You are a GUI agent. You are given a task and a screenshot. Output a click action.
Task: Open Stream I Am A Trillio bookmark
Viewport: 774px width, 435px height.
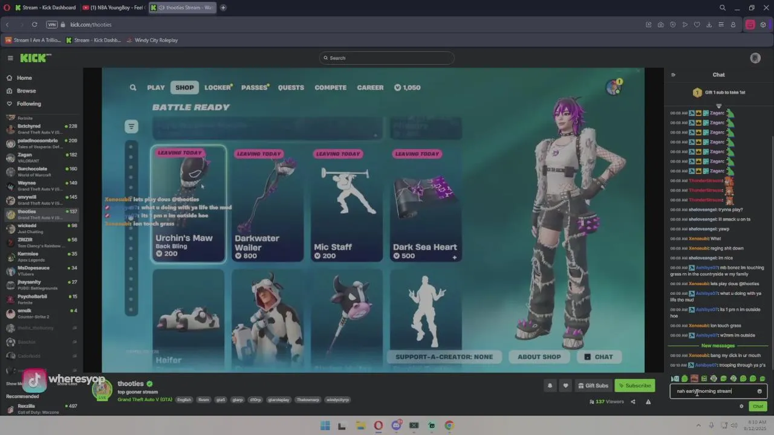point(33,40)
